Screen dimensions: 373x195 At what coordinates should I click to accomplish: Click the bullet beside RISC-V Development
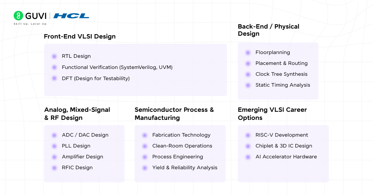248,135
